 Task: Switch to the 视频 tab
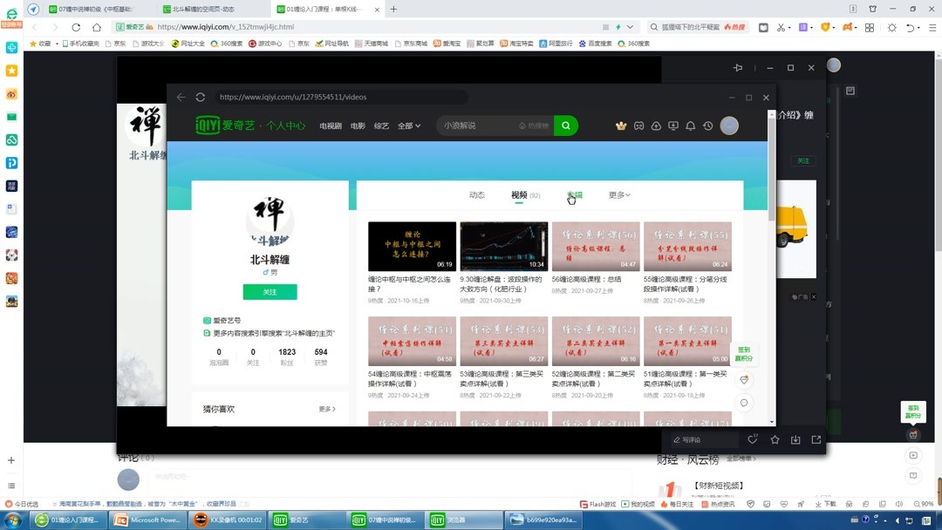tap(519, 194)
